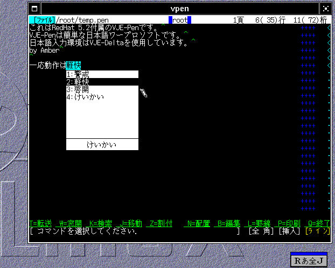
Task: Click the line beginning VJE-Penは簡単な日本語
Action: [105, 35]
